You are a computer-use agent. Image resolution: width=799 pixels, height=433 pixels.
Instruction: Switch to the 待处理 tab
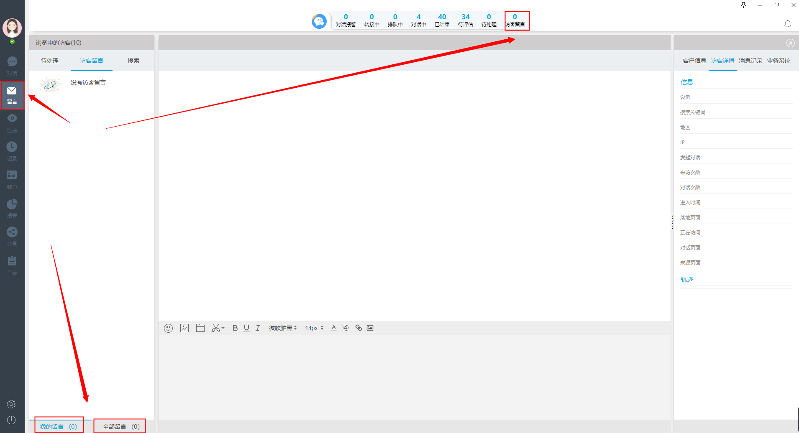coord(50,61)
